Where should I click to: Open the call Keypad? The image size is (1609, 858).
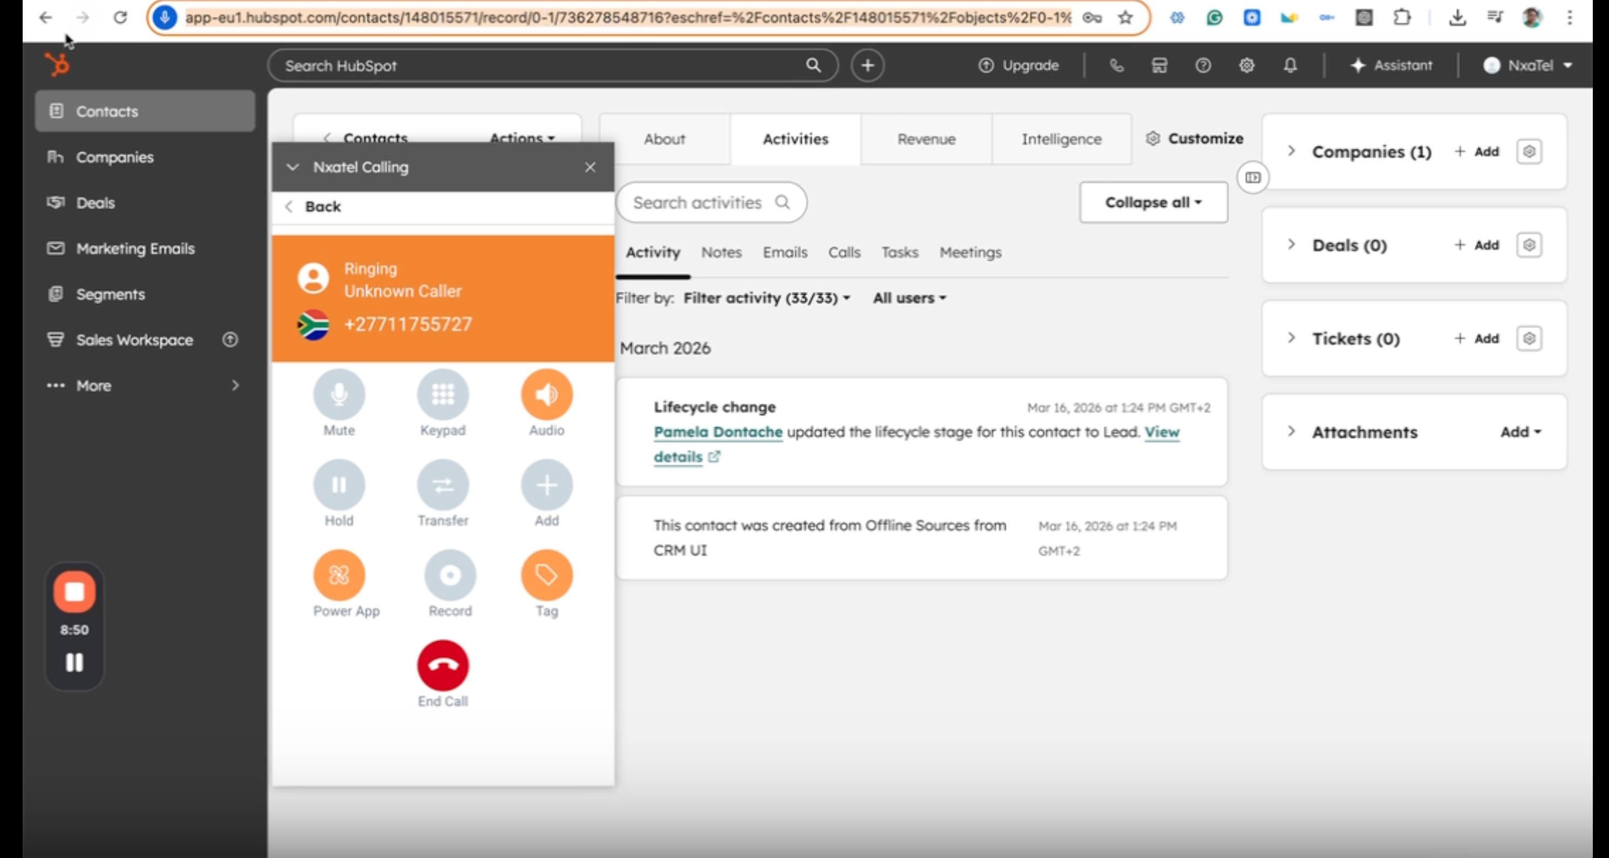click(443, 394)
